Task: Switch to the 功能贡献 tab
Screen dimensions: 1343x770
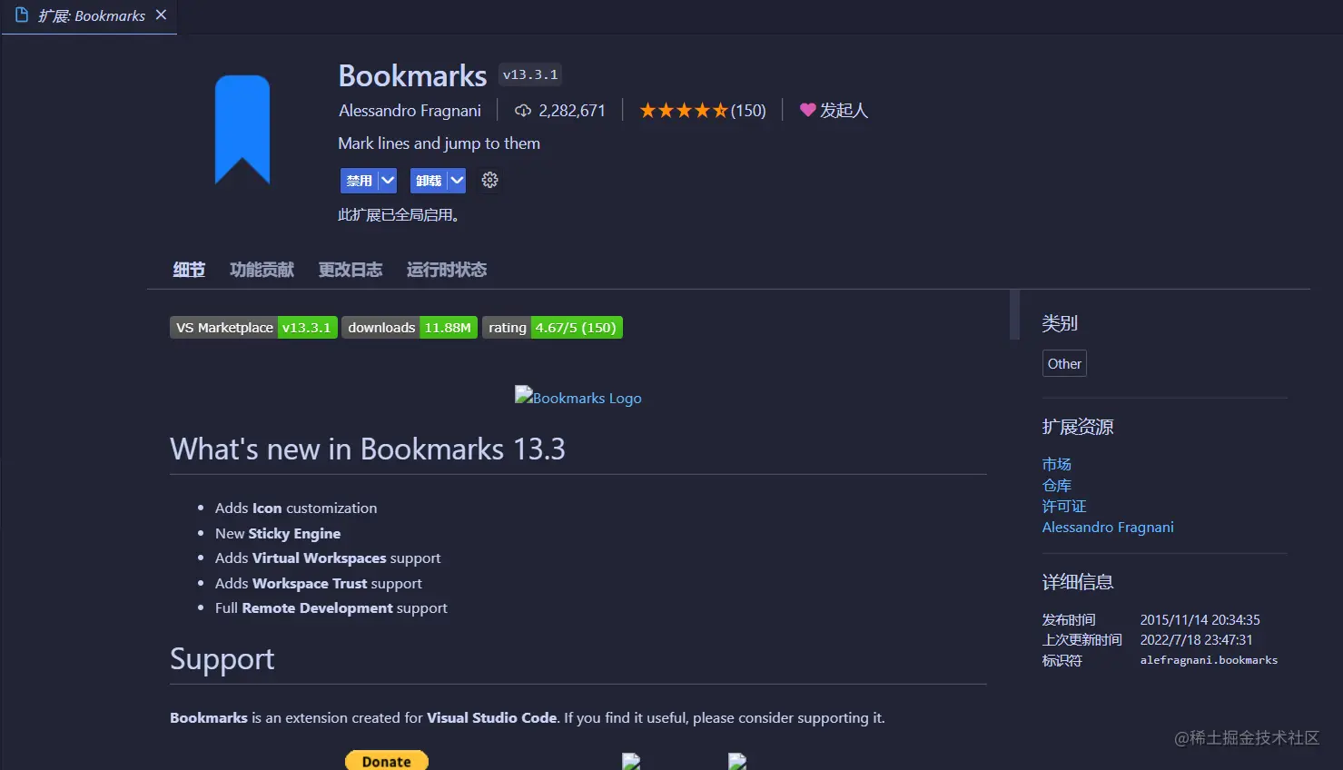Action: (x=262, y=270)
